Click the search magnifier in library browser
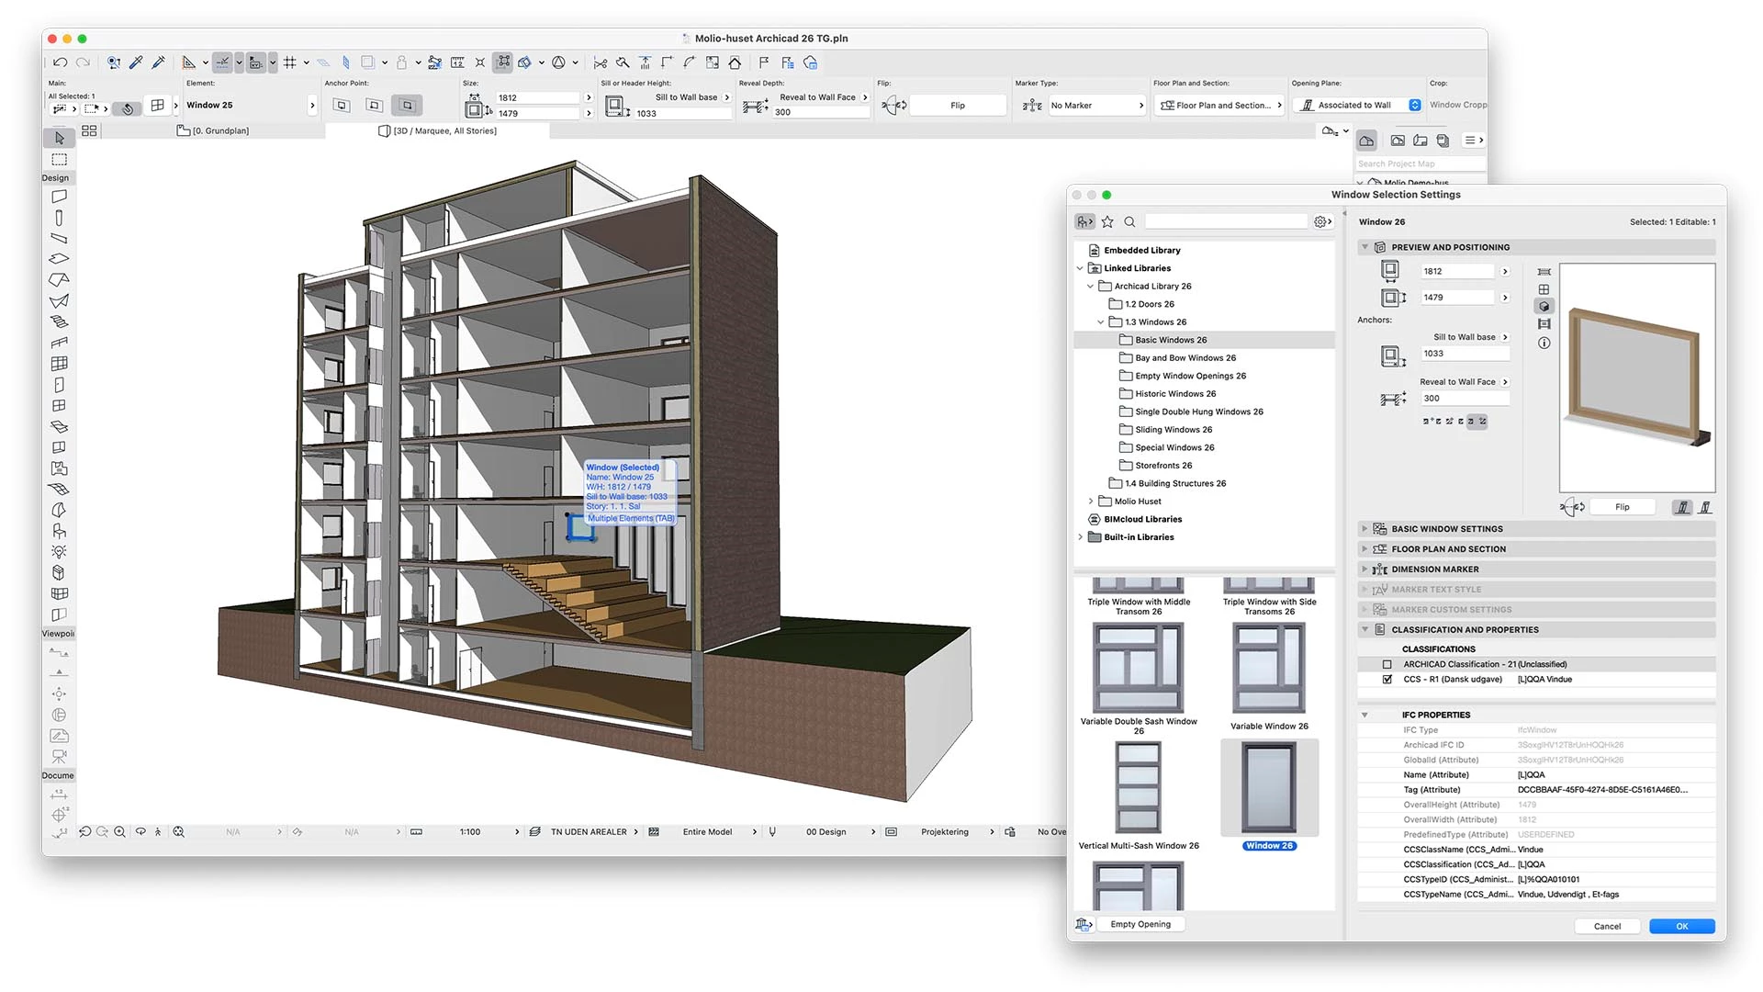1763x992 pixels. pos(1129,221)
